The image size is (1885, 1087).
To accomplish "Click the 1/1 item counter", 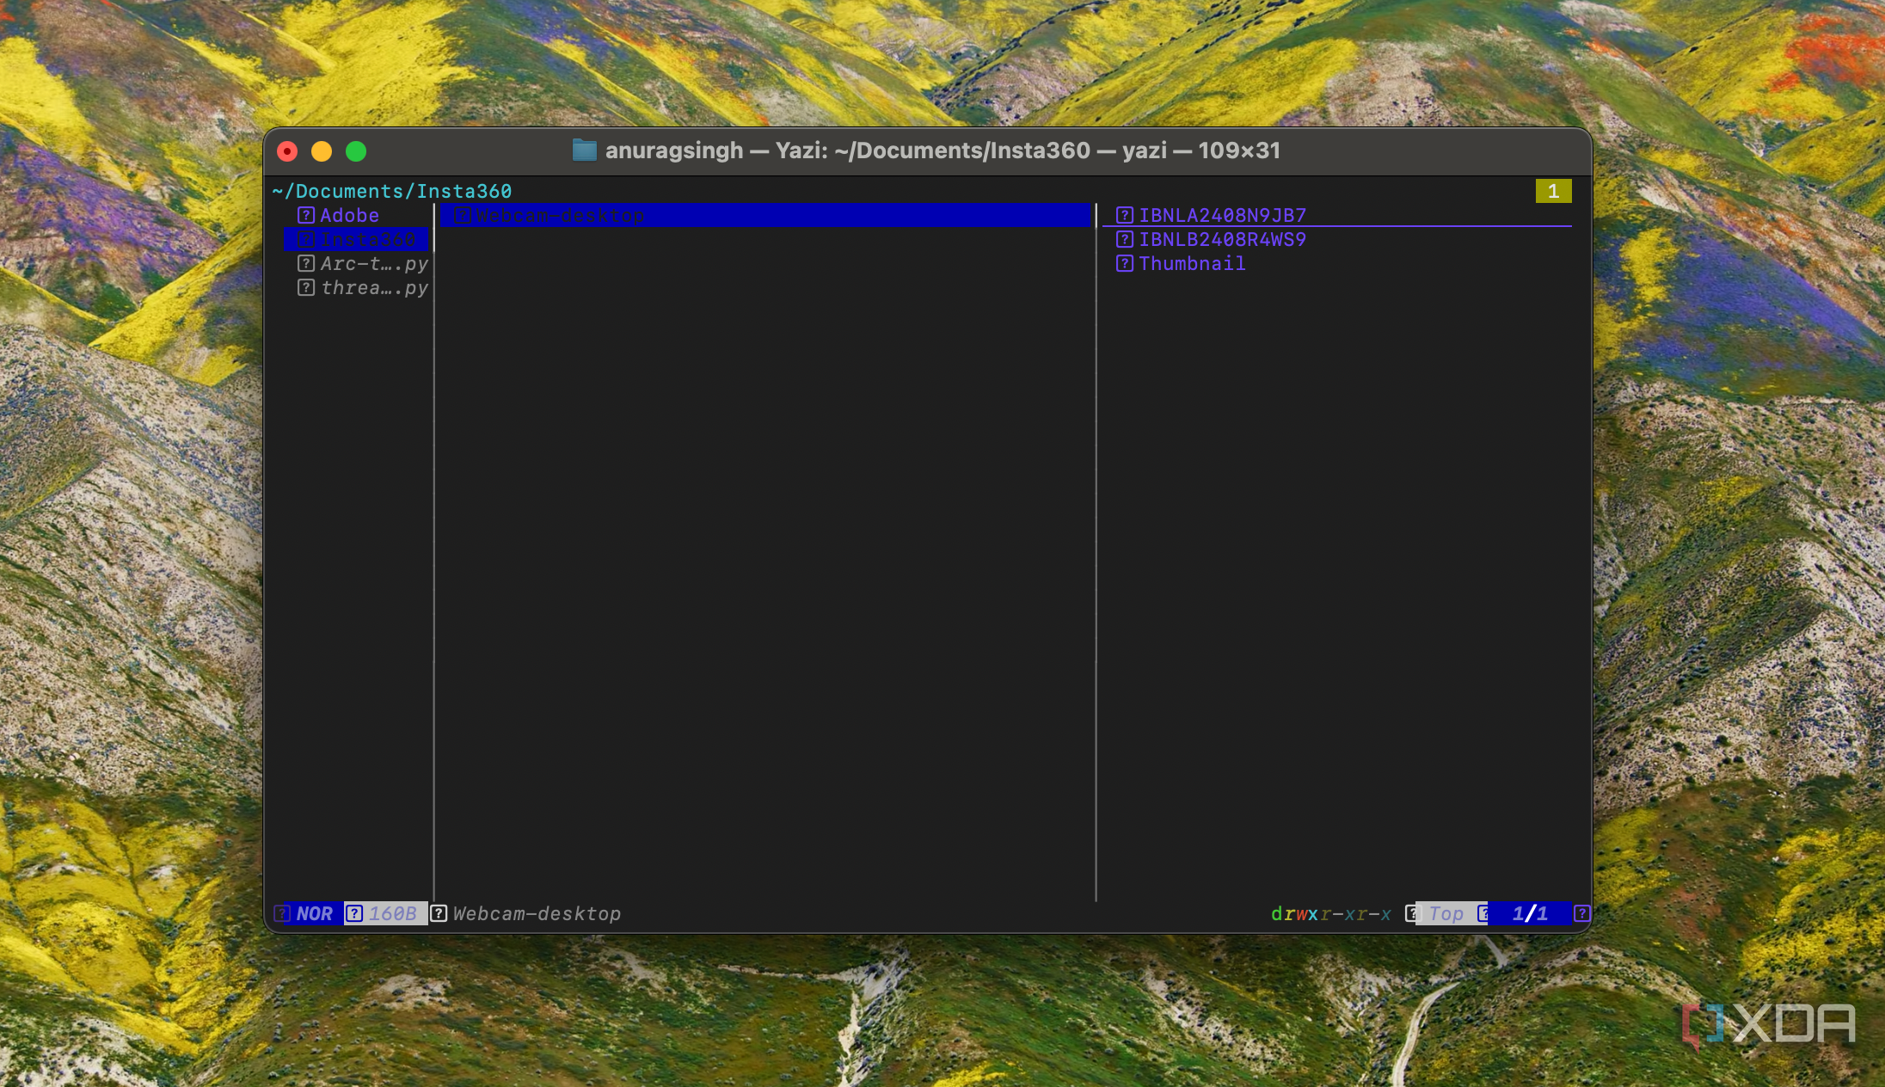I will (1530, 913).
